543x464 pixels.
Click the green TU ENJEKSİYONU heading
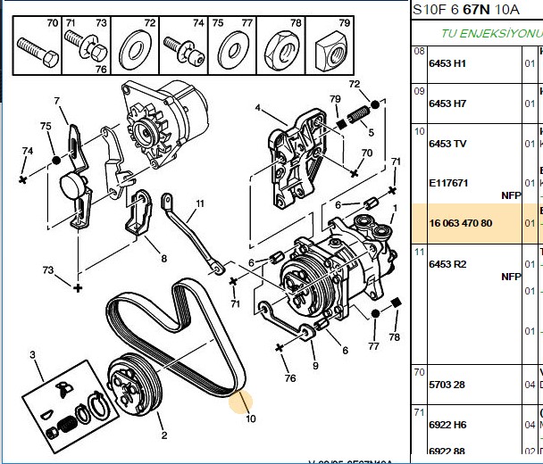(x=492, y=34)
